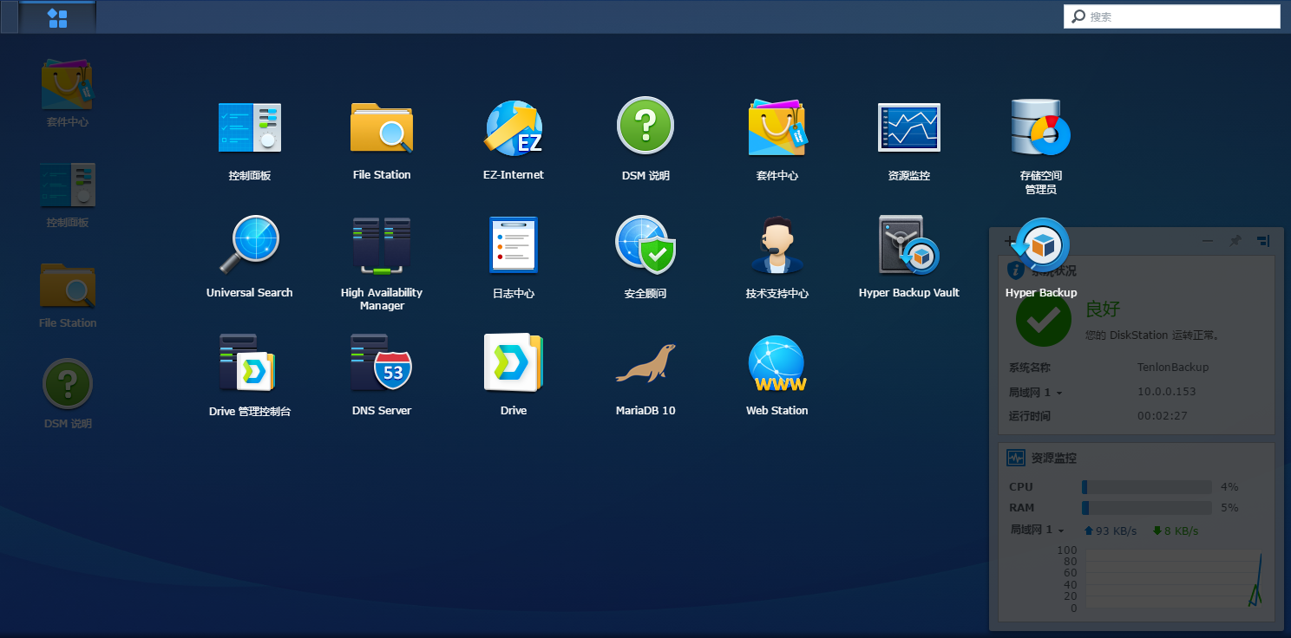Open 控制面板 from the main menu grid
The image size is (1291, 638).
coord(250,128)
